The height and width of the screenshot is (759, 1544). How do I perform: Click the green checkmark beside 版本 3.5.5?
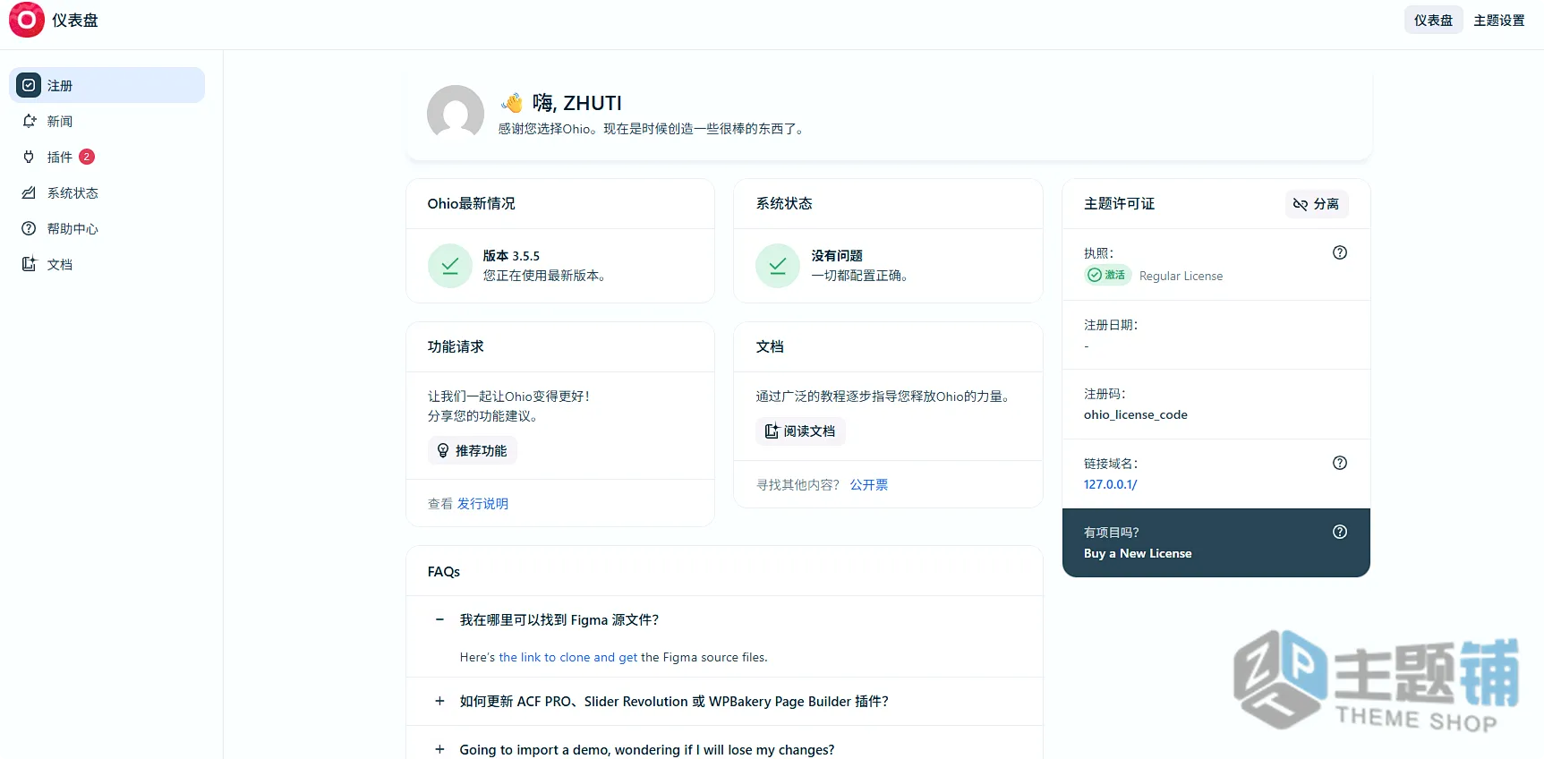point(450,266)
